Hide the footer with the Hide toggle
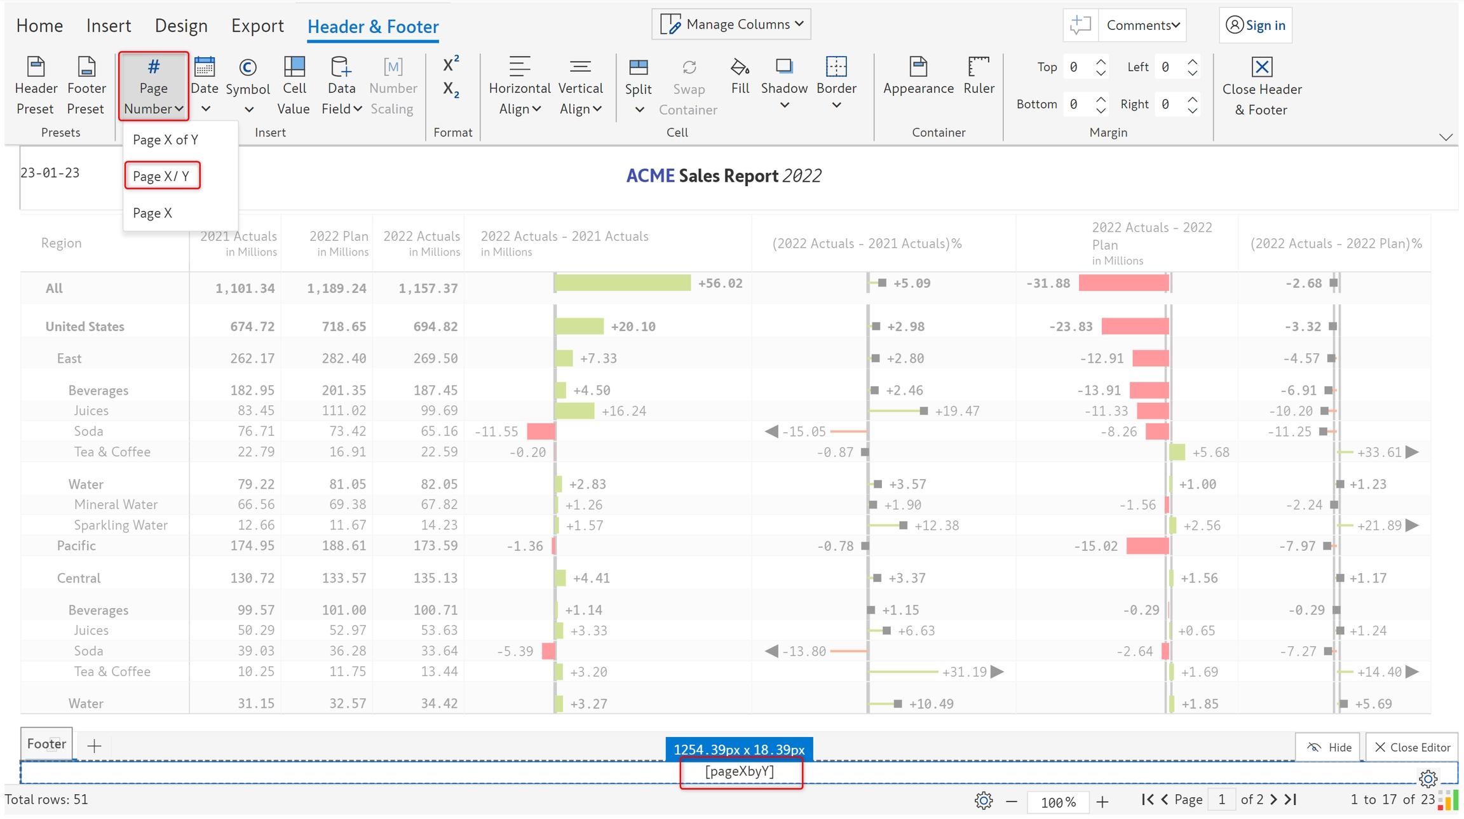1464x819 pixels. 1328,747
